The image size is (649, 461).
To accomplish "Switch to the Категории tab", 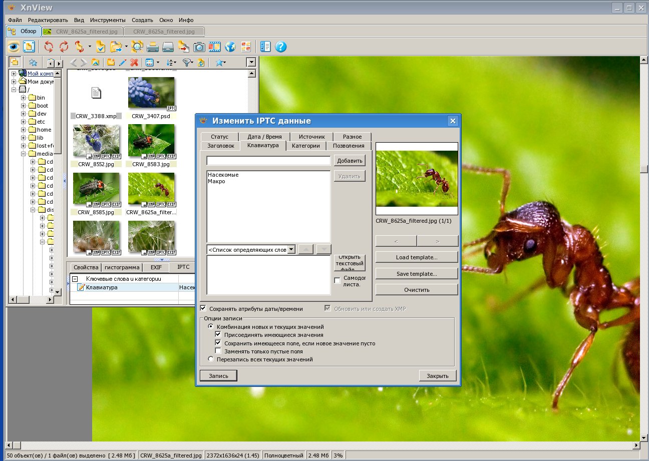I will [305, 146].
